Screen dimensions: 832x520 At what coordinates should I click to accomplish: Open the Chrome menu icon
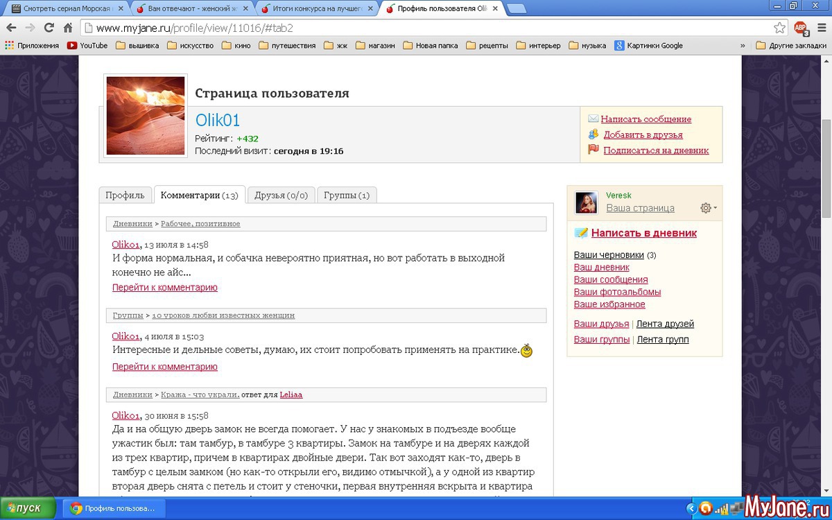point(819,28)
